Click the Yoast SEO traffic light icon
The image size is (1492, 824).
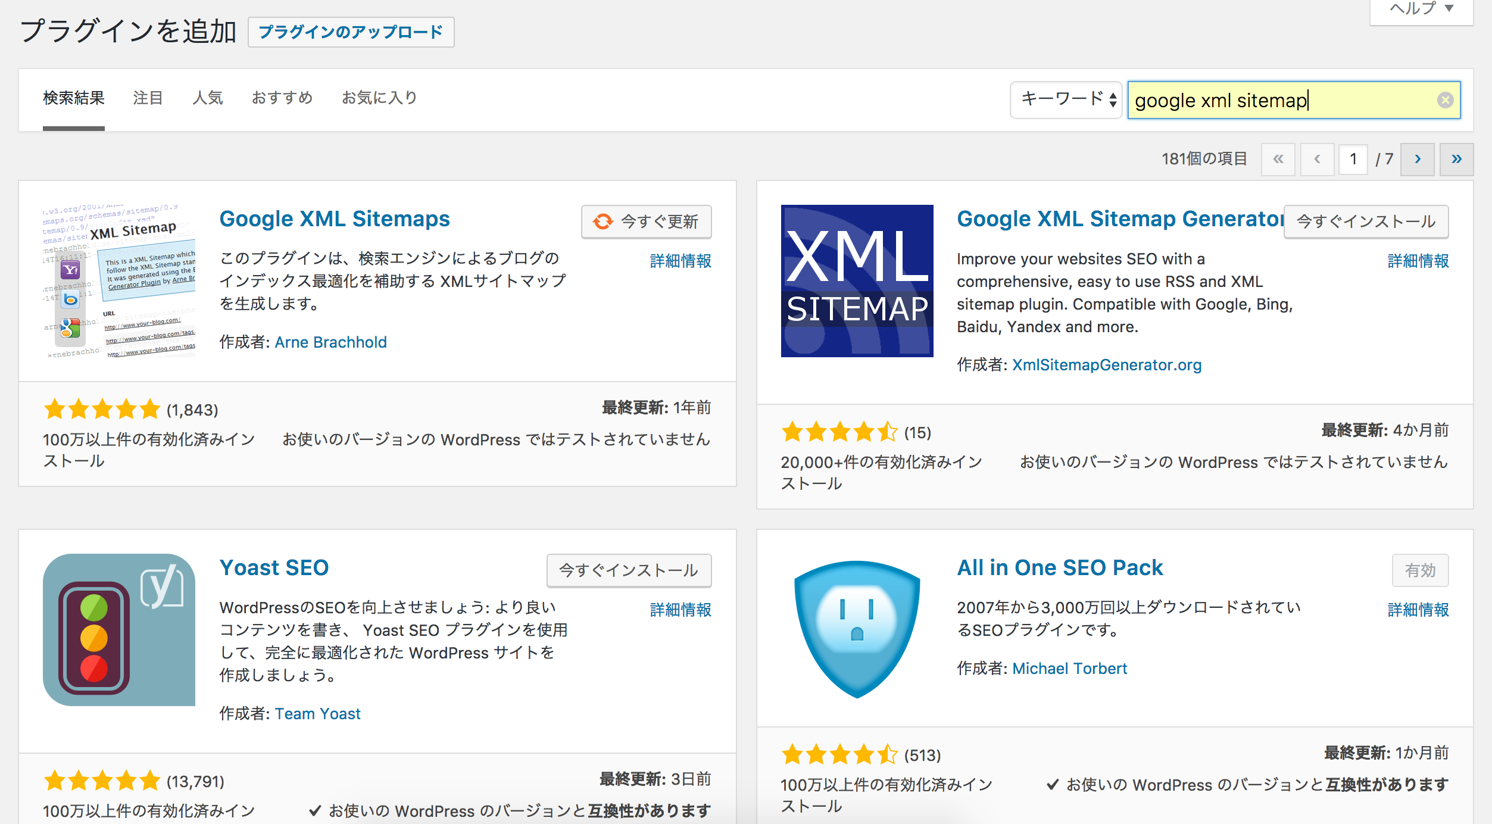pyautogui.click(x=119, y=630)
